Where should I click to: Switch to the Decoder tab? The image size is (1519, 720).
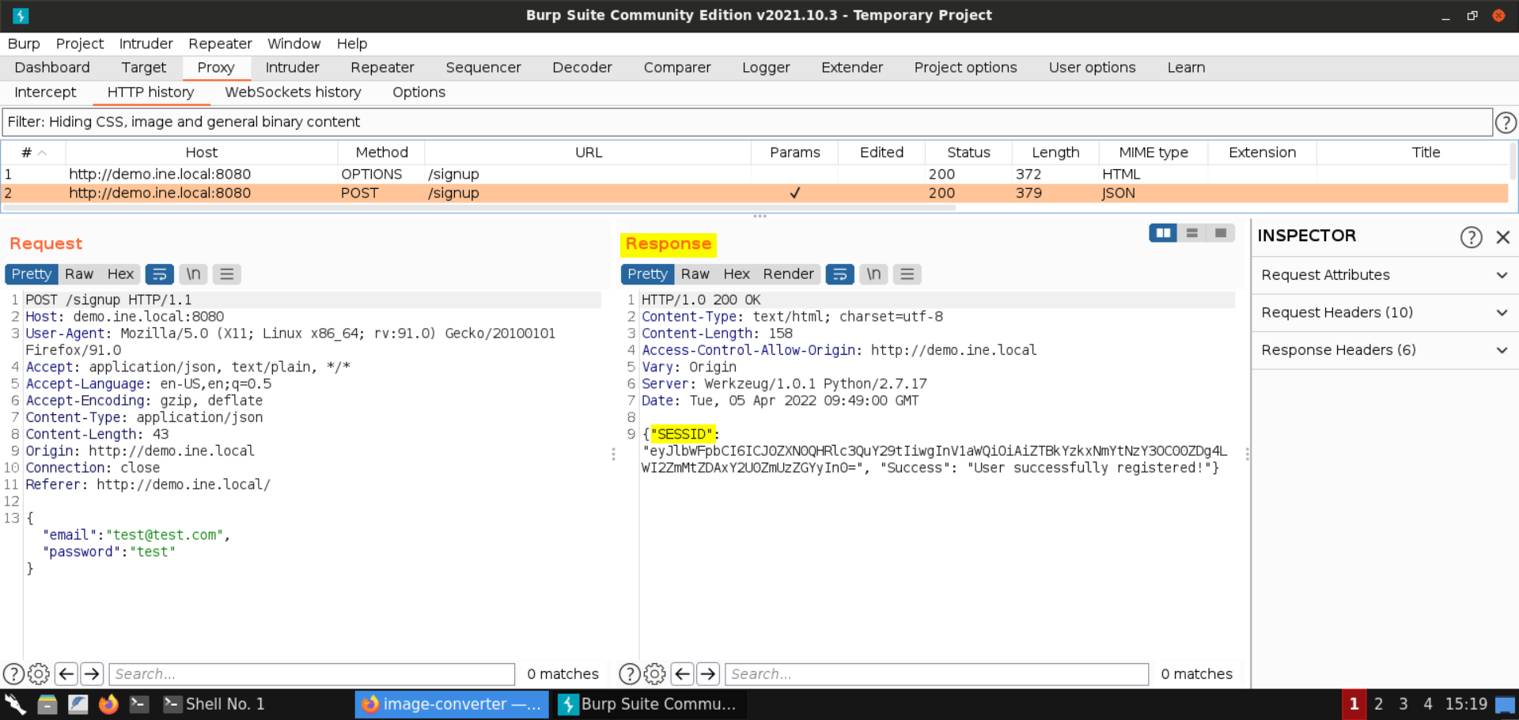(x=582, y=68)
